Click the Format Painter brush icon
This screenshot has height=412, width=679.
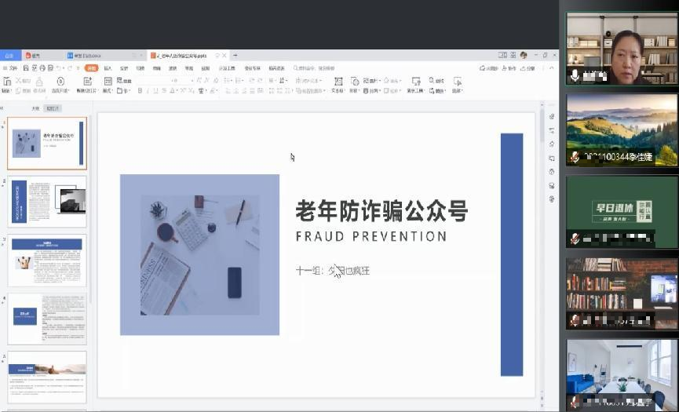39,81
